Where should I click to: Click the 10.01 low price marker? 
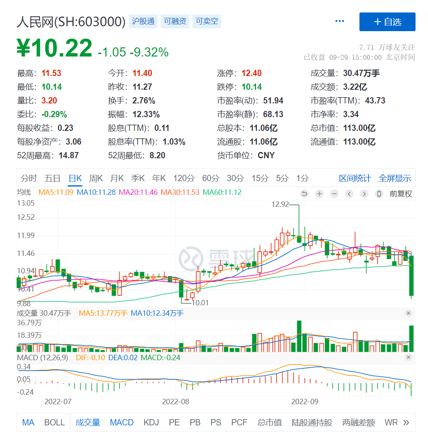click(200, 303)
